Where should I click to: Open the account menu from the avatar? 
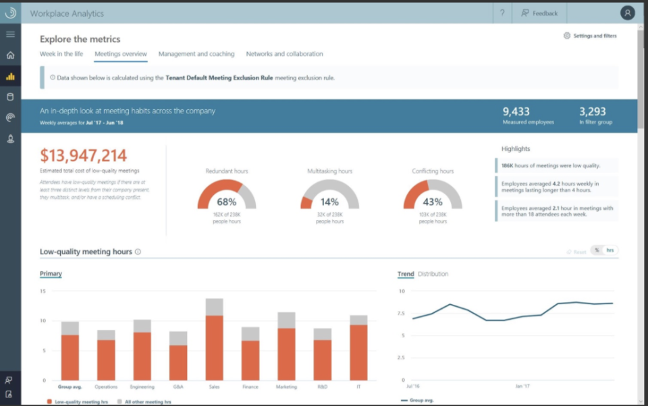[626, 12]
